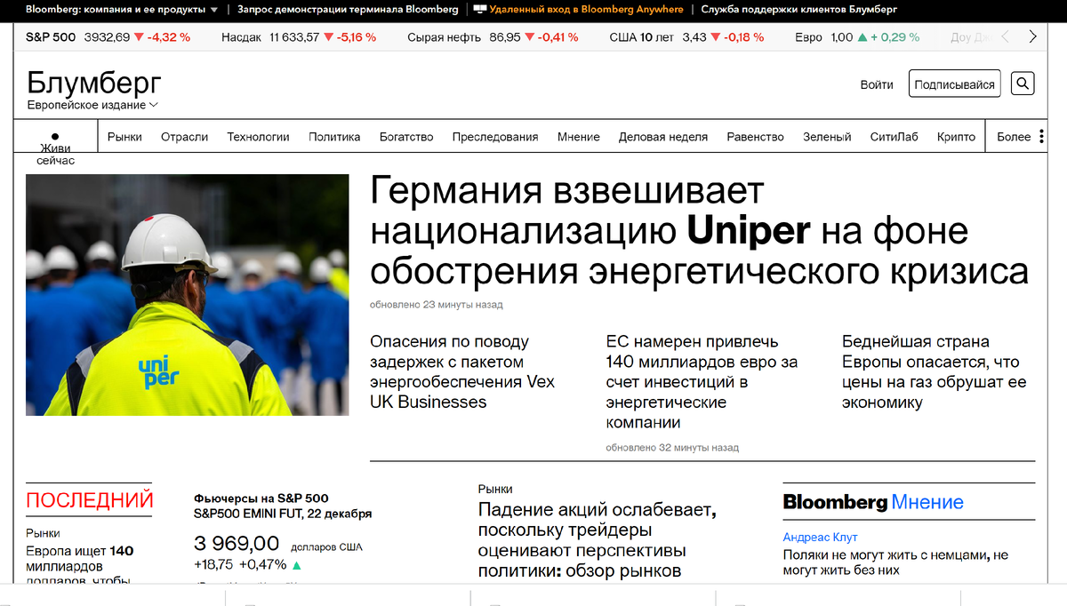
Task: Click the S&P500 EMINI FUT contract label
Action: 283,514
